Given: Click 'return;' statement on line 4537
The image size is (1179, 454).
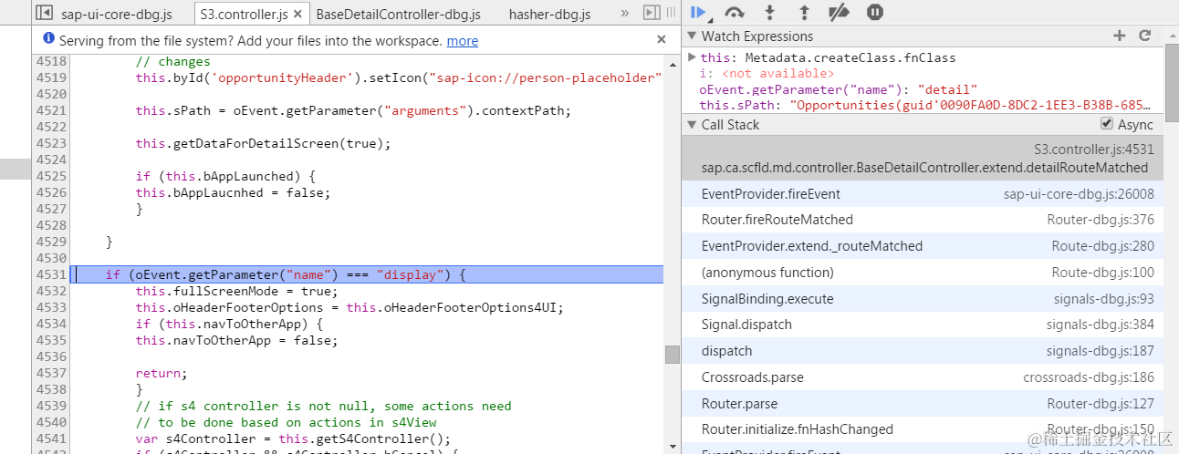Looking at the screenshot, I should (161, 373).
